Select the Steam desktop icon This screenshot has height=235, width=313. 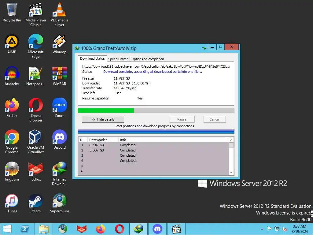point(36,203)
